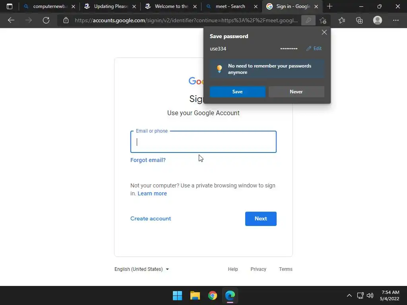
Task: Open clock and date flyout
Action: click(x=390, y=295)
